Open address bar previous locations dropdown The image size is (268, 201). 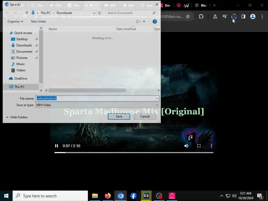[x=94, y=13]
